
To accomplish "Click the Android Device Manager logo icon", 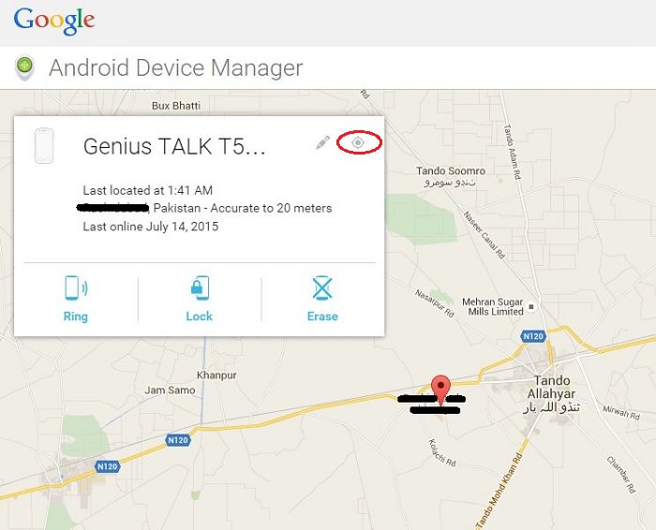I will [x=24, y=67].
